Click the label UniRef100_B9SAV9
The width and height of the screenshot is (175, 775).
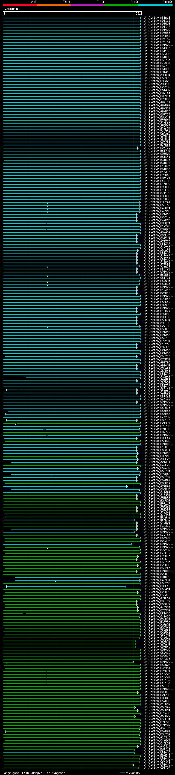pyautogui.click(x=157, y=81)
